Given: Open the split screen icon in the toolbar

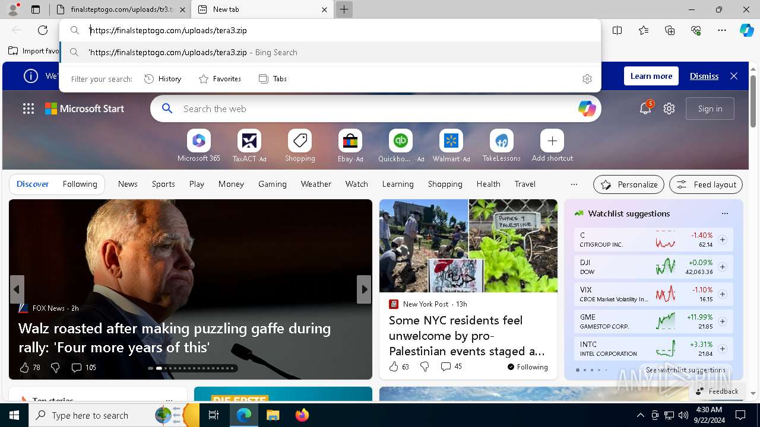Looking at the screenshot, I should click(x=617, y=30).
